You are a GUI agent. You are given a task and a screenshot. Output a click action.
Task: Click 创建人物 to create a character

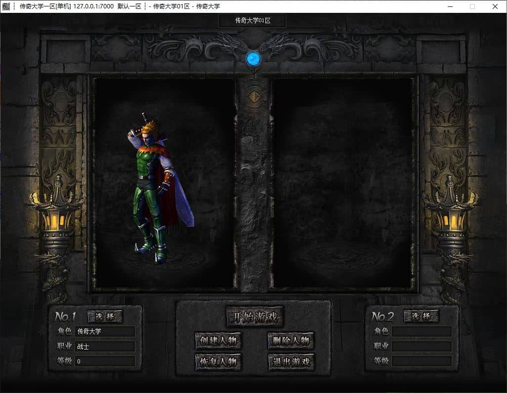point(218,341)
